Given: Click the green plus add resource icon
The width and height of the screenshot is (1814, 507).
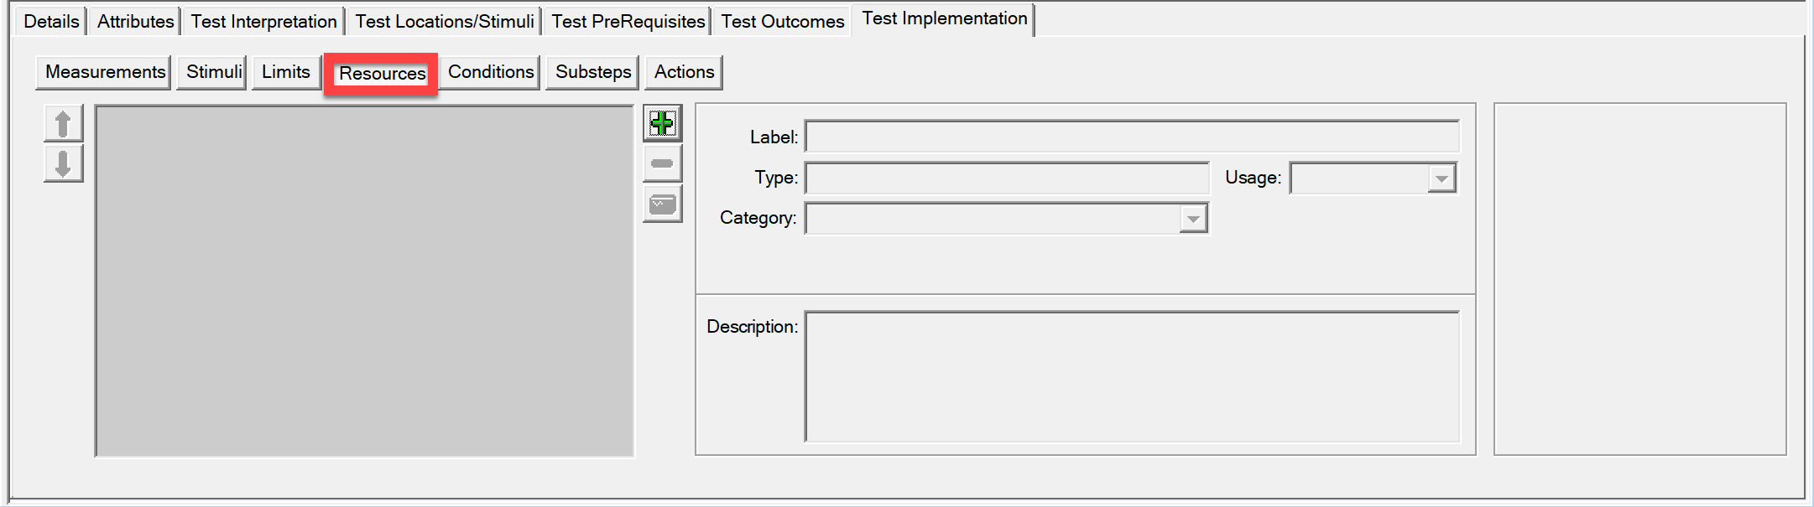Looking at the screenshot, I should tap(662, 124).
